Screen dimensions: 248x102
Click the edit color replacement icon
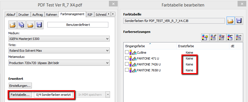214,38
